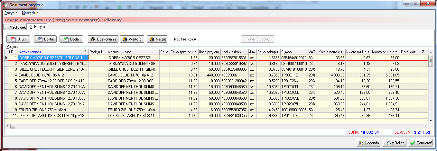The height and width of the screenshot is (151, 437).
Task: Click the Kwota brutto c.z. column header
Action: [x=386, y=52]
